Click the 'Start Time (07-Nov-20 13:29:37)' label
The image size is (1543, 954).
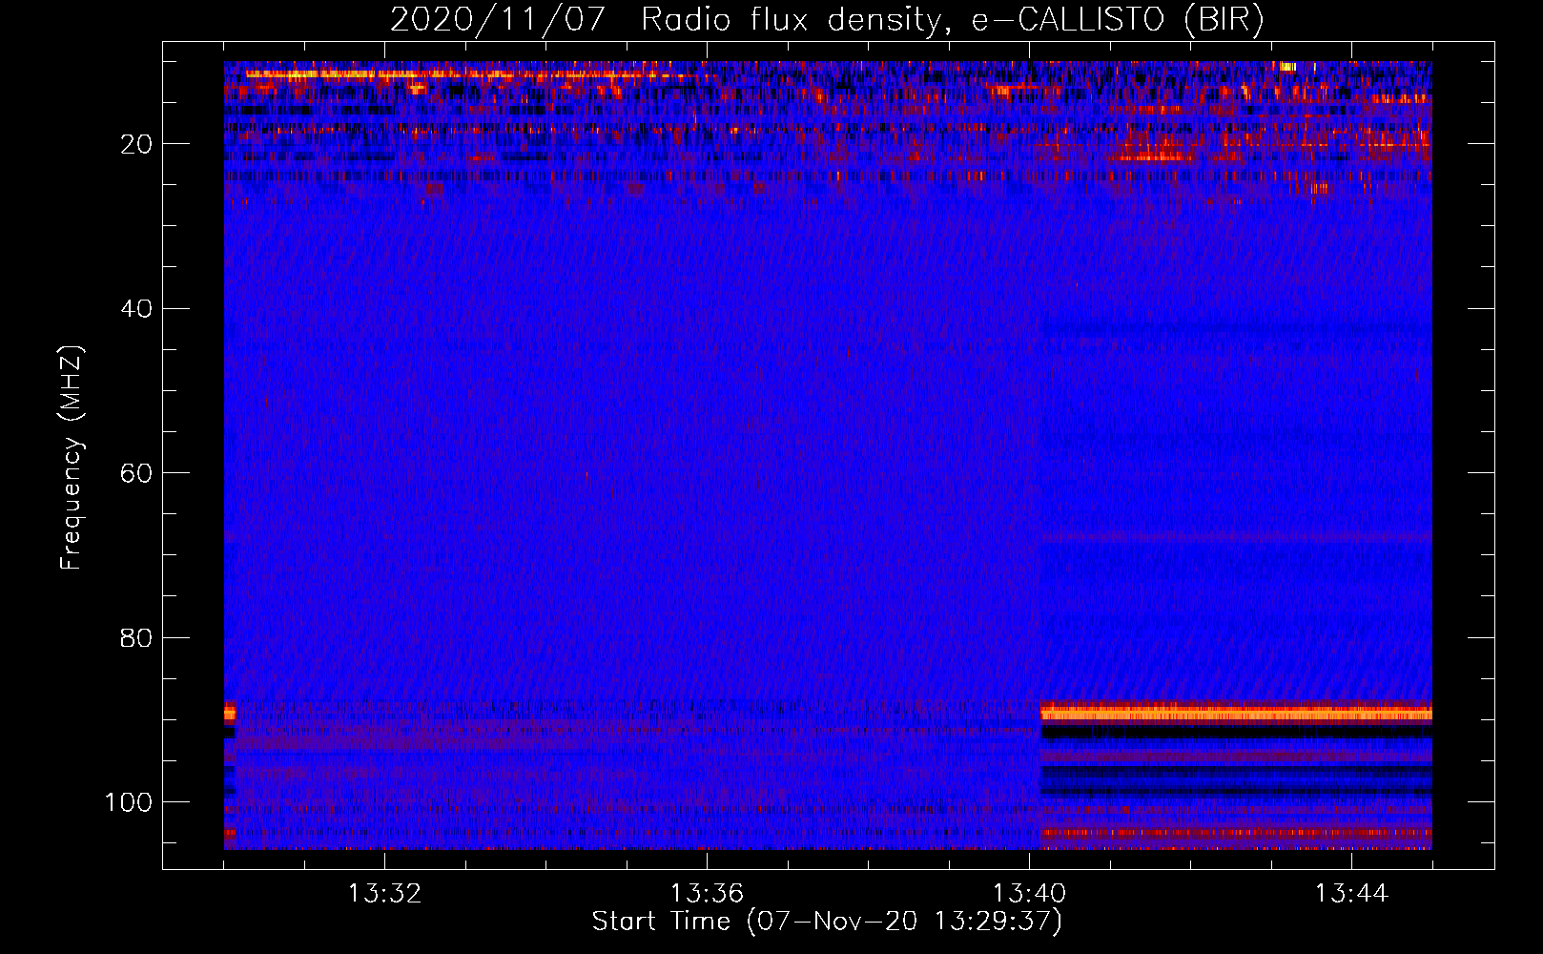point(827,922)
